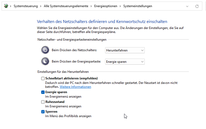Click the Systemeinstellungen breadcrumb item

pyautogui.click(x=138, y=6)
